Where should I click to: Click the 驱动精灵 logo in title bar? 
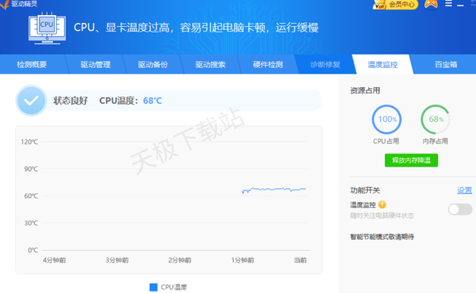point(19,4)
